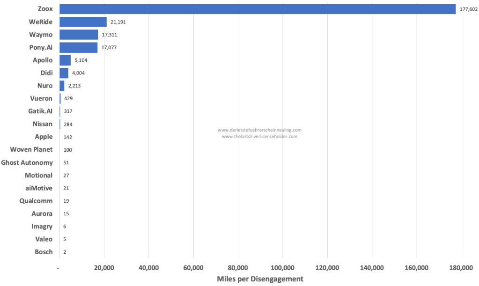Click the Zoox bar in the chart
Image resolution: width=479 pixels, height=286 pixels.
pyautogui.click(x=258, y=9)
